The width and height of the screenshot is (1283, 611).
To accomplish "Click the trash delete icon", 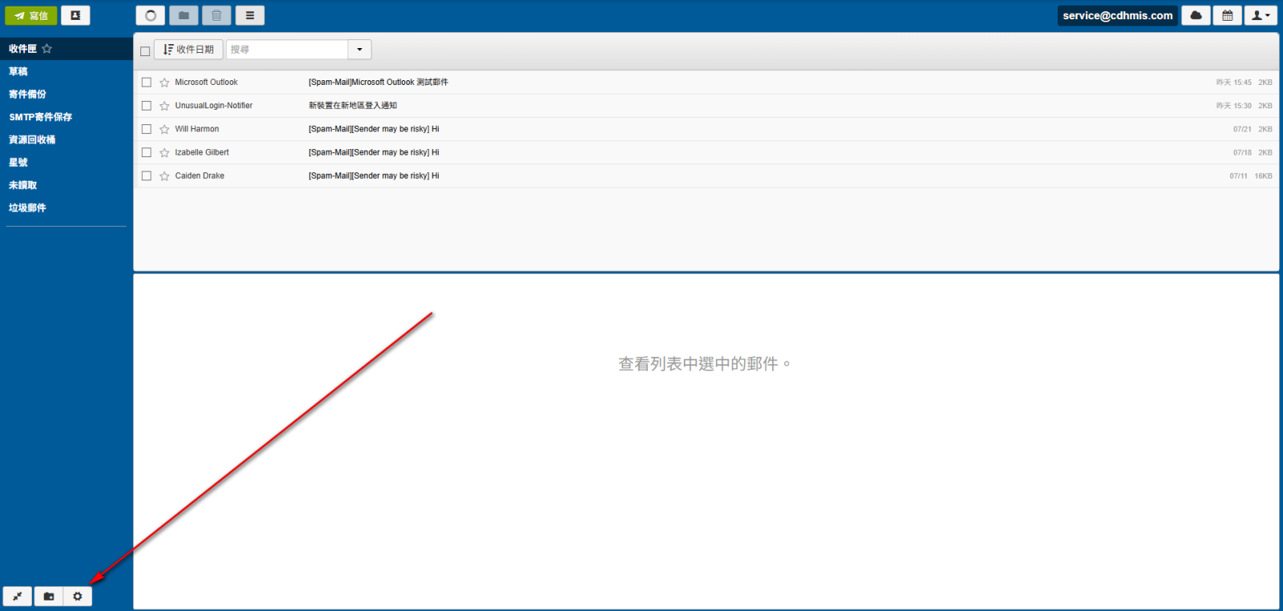I will pyautogui.click(x=217, y=15).
